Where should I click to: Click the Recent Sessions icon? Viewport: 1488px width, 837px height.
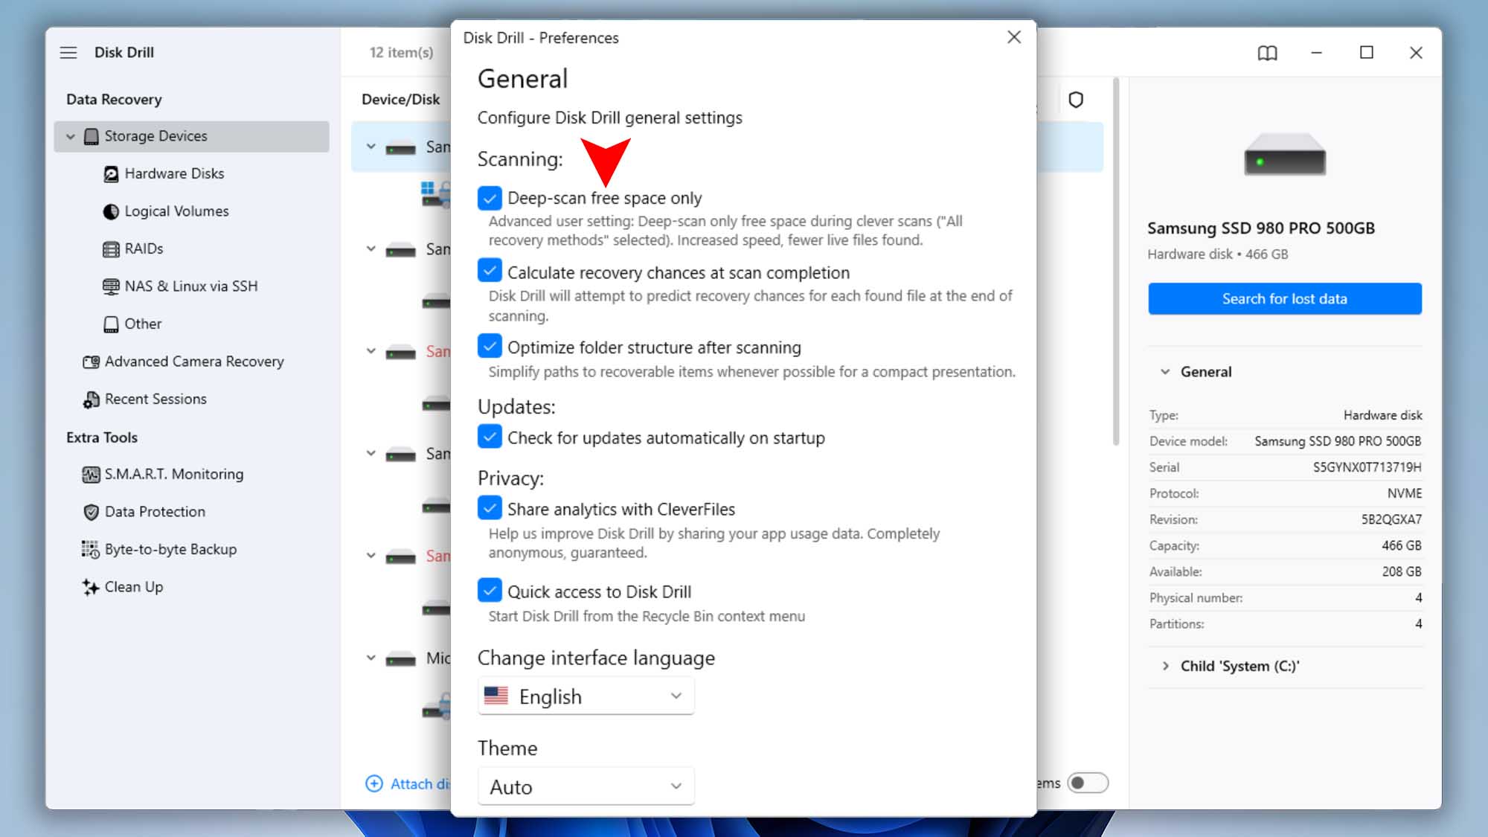(91, 400)
